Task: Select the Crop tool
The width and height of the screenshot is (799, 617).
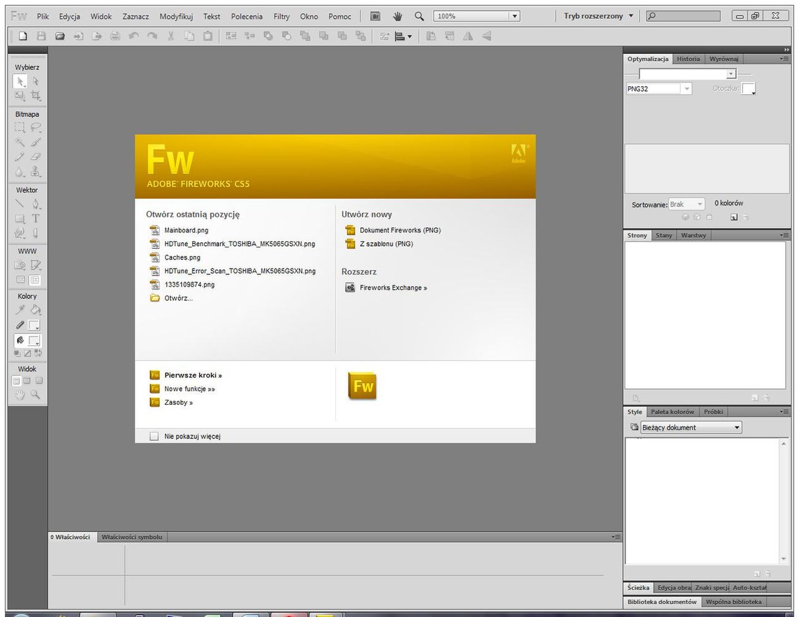Action: pos(36,96)
